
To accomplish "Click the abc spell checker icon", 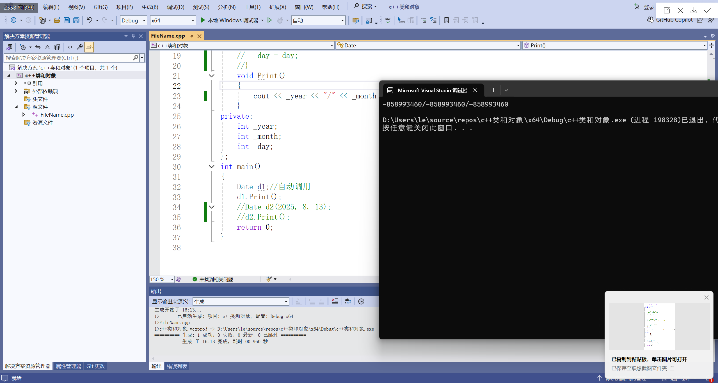I will [388, 20].
